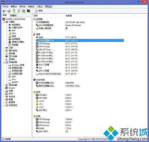Image resolution: width=149 pixels, height=142 pixels.
Task: Click the users icon in toolbar
Action: pyautogui.click(x=24, y=11)
